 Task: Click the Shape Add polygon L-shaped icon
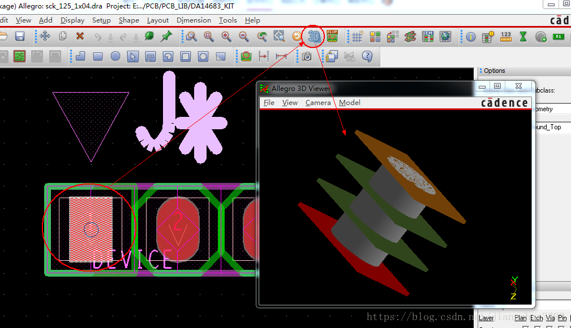point(80,56)
